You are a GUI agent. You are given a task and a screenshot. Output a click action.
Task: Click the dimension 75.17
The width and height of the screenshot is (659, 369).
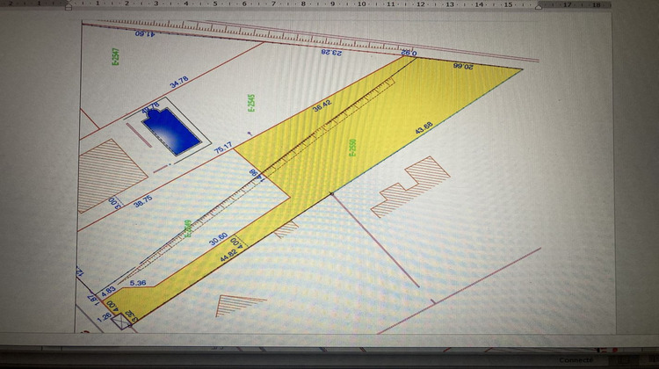click(x=223, y=148)
